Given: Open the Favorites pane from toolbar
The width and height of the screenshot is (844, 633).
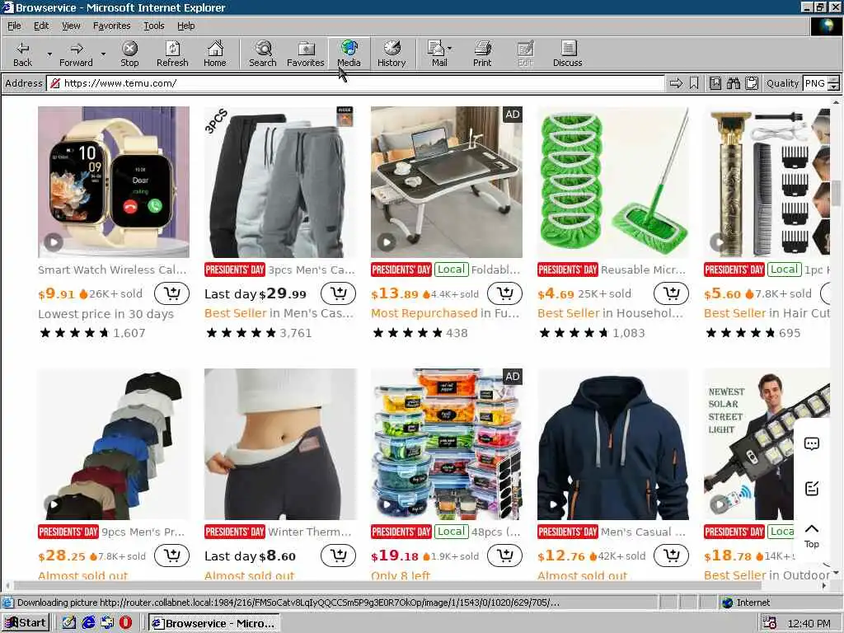Looking at the screenshot, I should (x=305, y=54).
